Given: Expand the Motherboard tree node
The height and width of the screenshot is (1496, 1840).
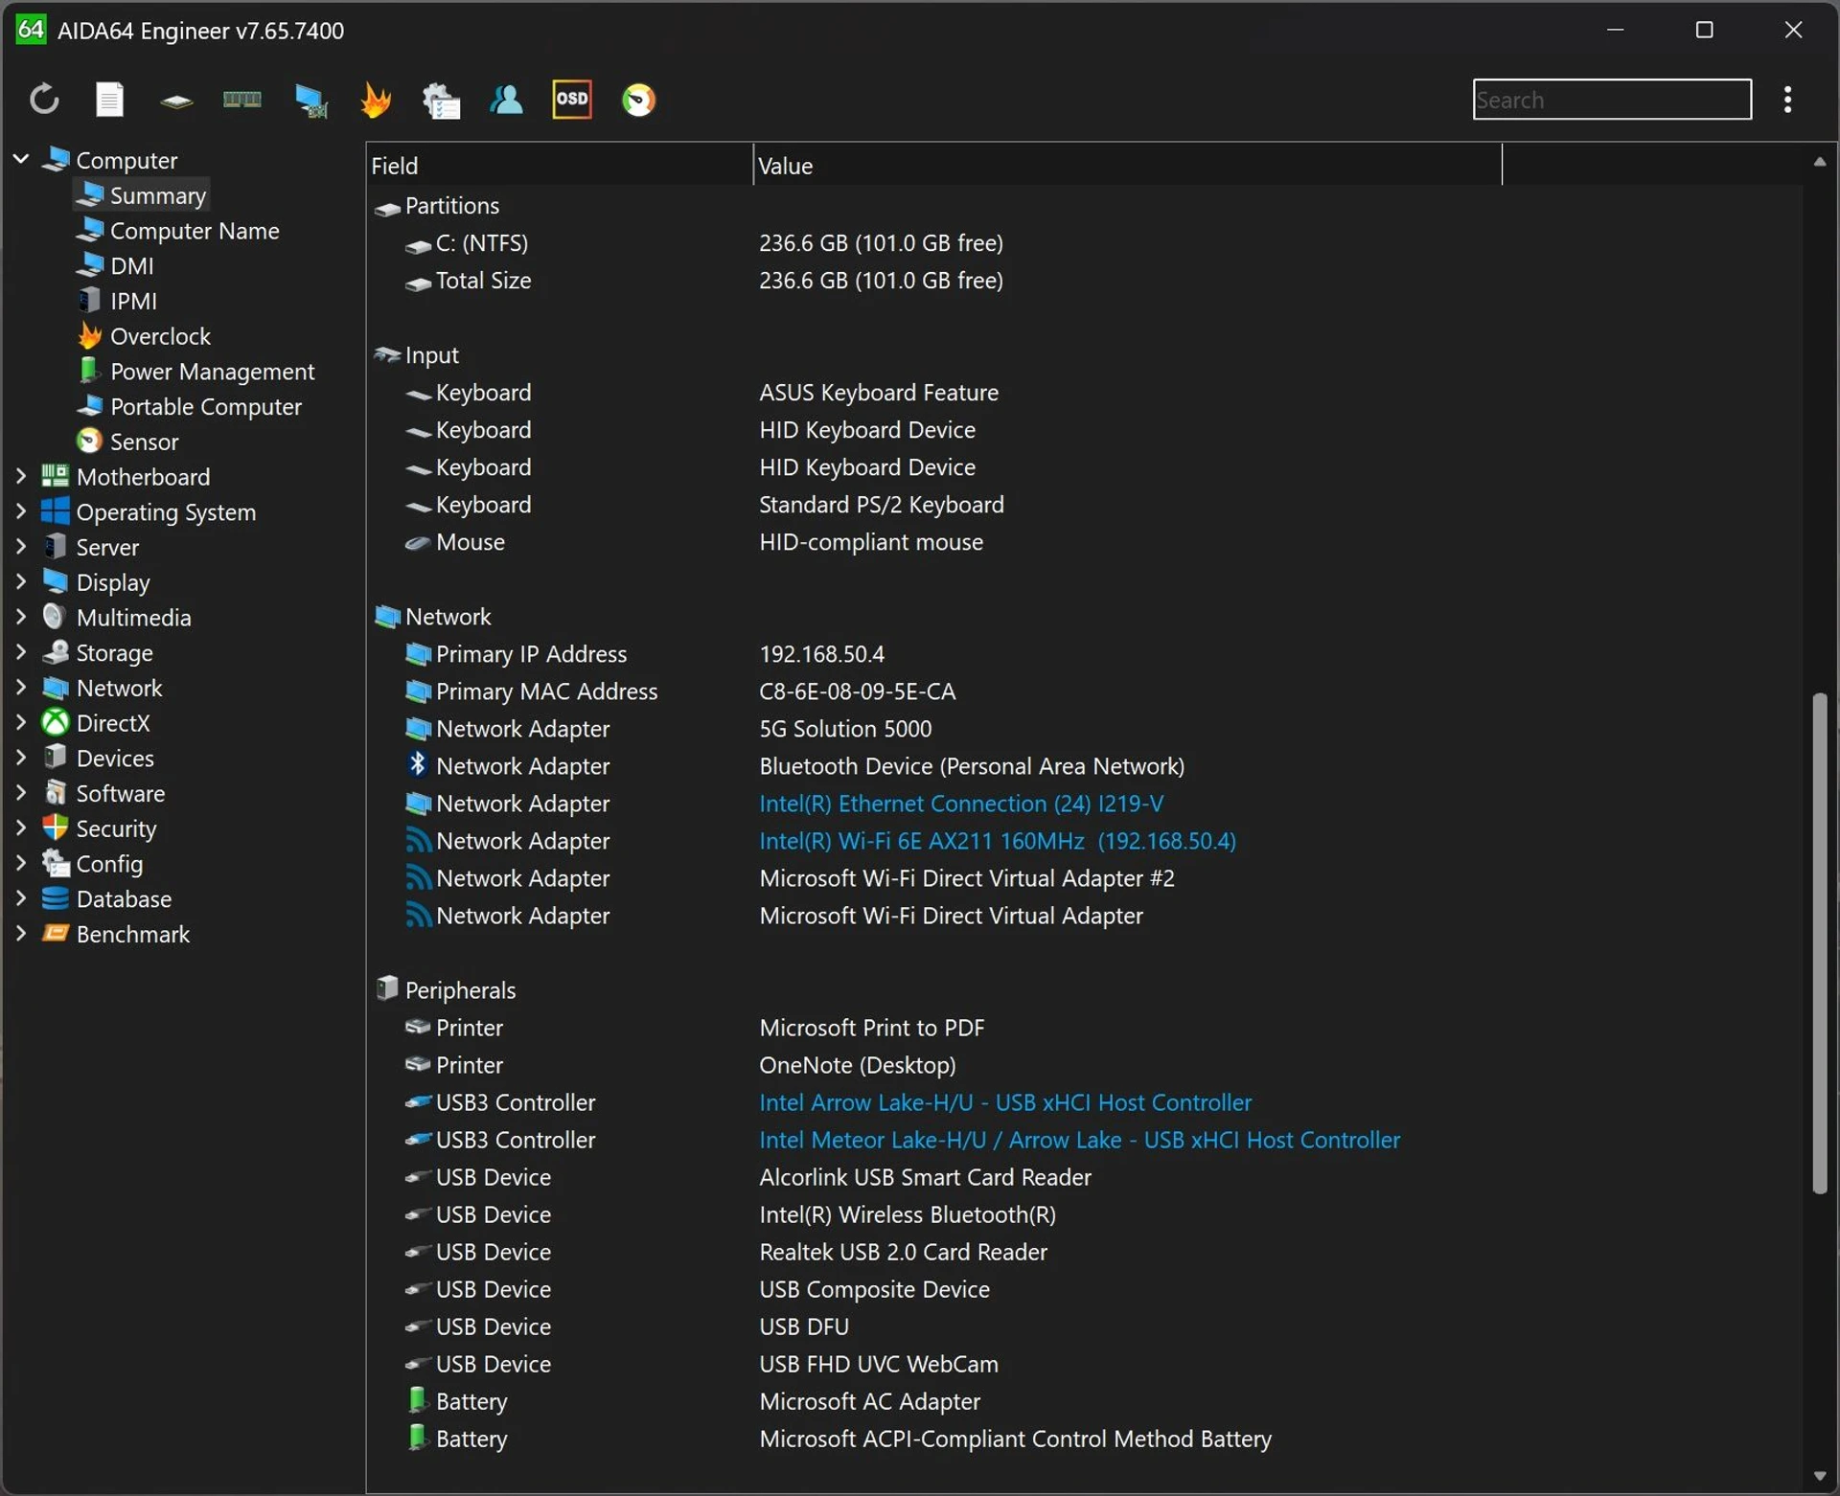Looking at the screenshot, I should [x=21, y=476].
